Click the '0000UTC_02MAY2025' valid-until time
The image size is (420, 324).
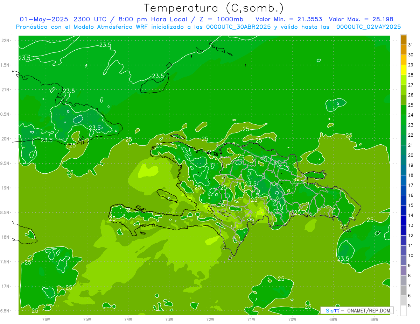[x=369, y=27]
